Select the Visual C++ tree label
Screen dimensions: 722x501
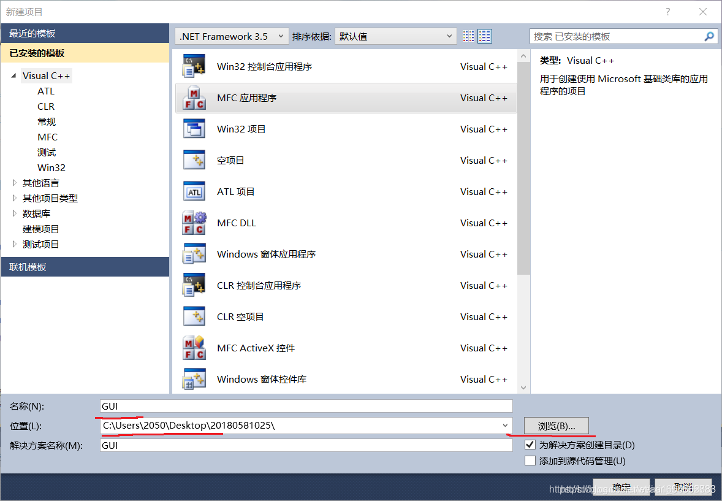[x=47, y=75]
